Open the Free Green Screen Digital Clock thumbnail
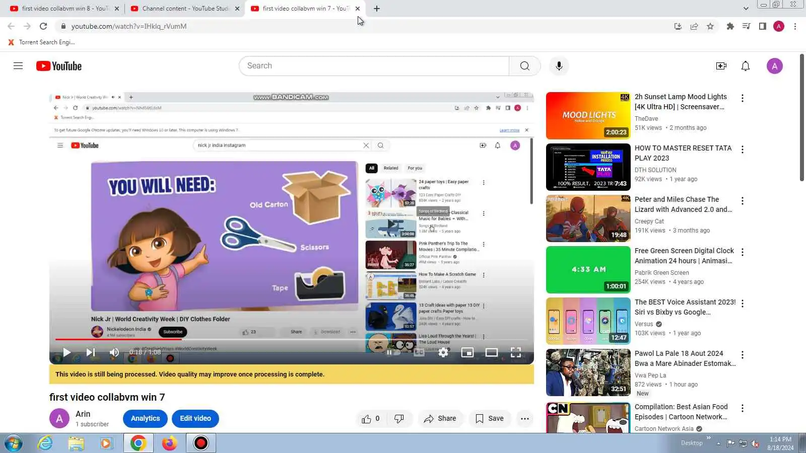 click(588, 270)
